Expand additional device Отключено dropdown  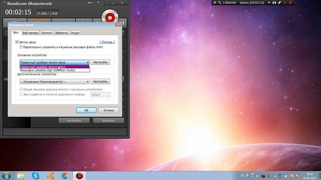pyautogui.click(x=55, y=81)
